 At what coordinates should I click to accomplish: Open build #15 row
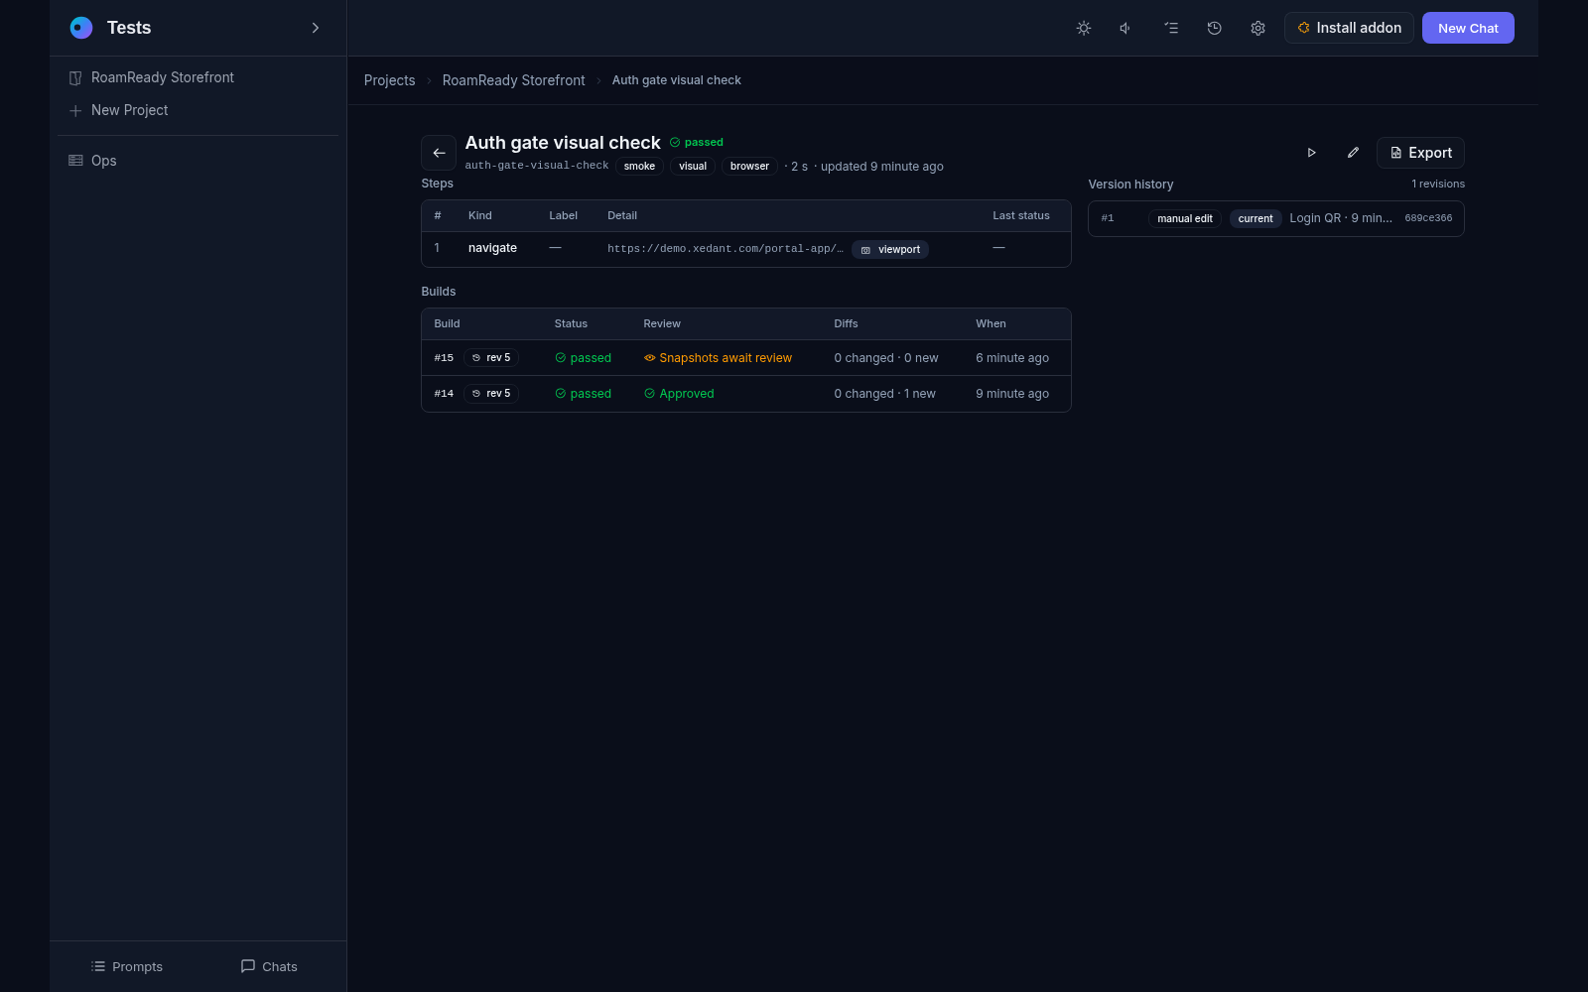pos(746,358)
